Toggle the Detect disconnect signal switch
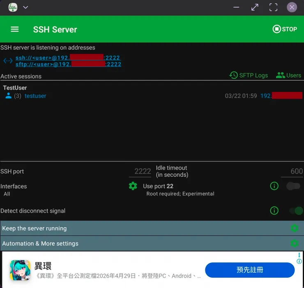Image resolution: width=304 pixels, height=288 pixels. click(296, 211)
